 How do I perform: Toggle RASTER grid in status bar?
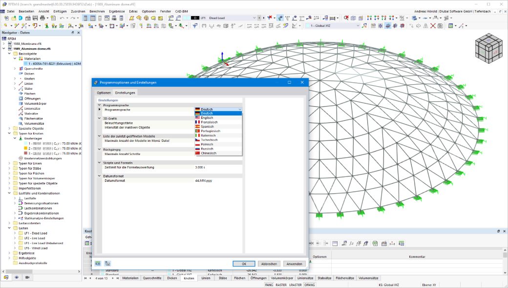pos(281,285)
